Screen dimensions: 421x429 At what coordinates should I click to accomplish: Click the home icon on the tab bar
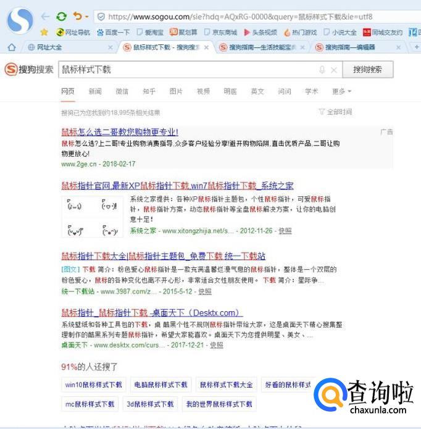[x=12, y=48]
